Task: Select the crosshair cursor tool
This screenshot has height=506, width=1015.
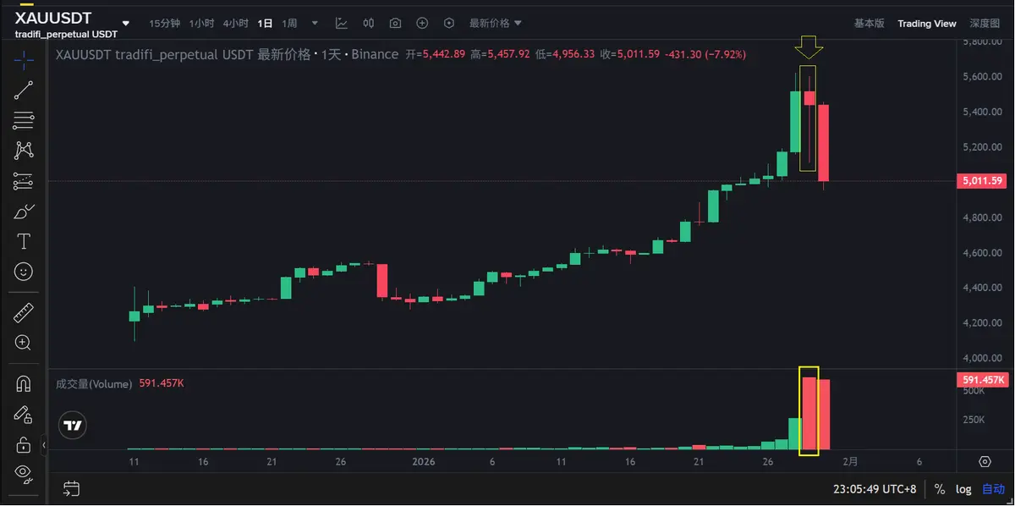Action: 24,60
